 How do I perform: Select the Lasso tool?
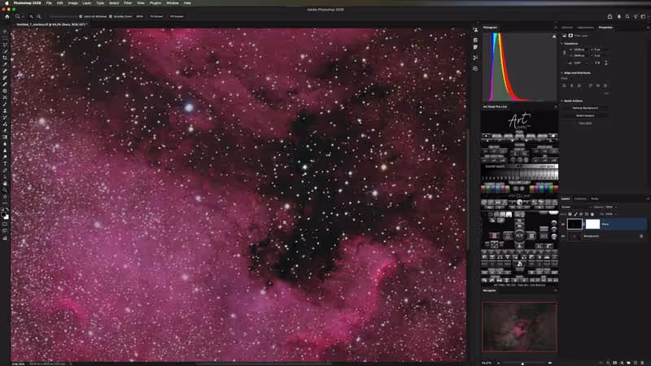pos(5,45)
